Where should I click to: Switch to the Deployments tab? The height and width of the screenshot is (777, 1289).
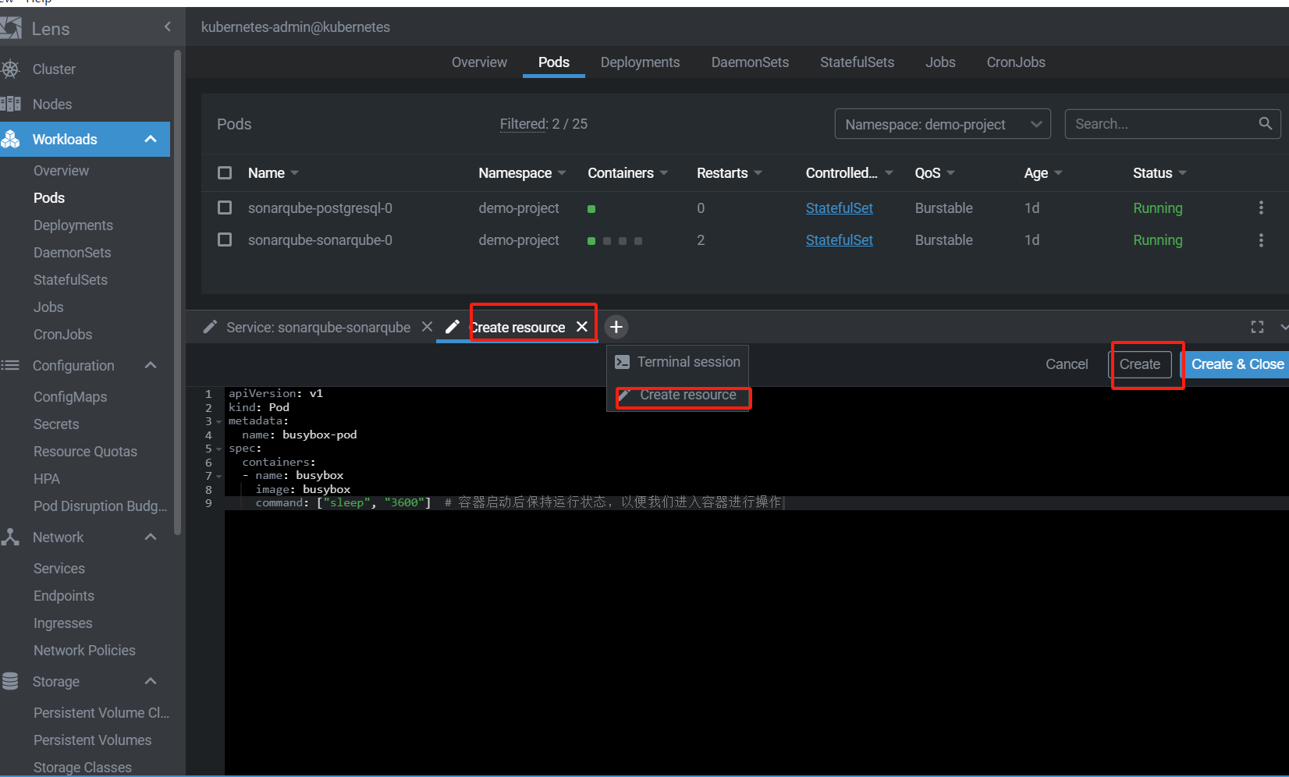point(640,62)
